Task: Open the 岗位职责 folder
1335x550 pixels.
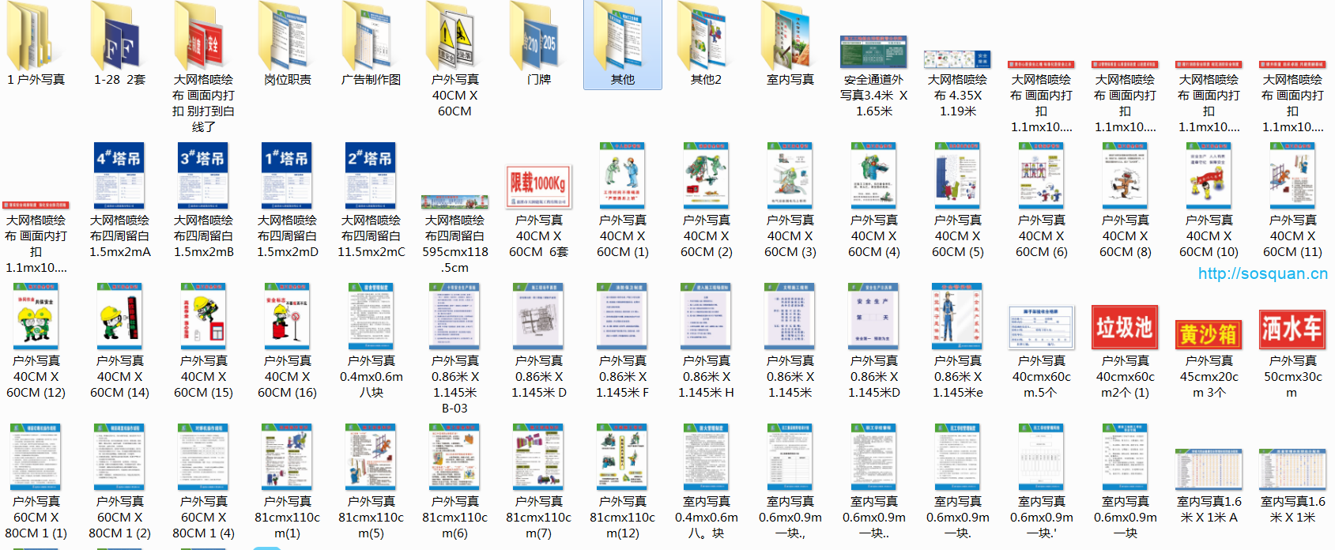Action: click(x=287, y=40)
